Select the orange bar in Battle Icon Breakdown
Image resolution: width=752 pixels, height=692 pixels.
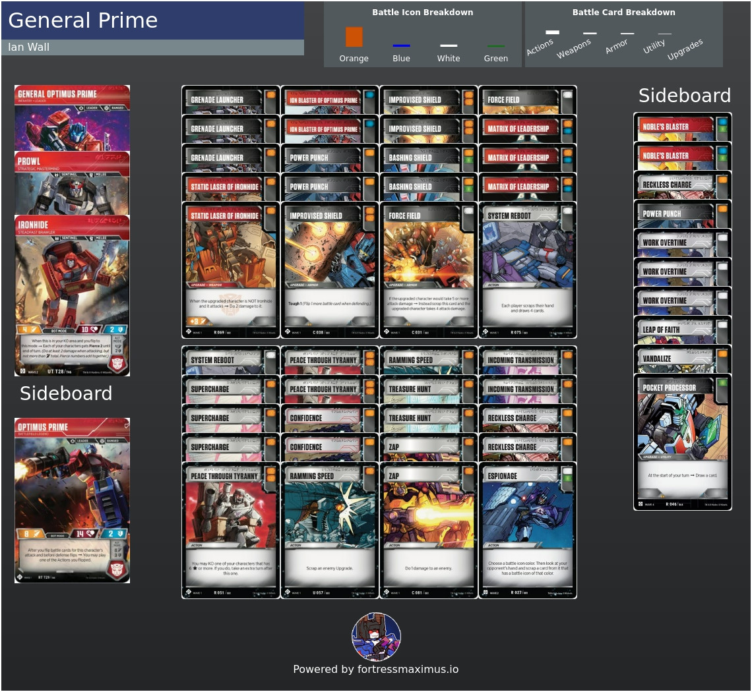click(354, 37)
